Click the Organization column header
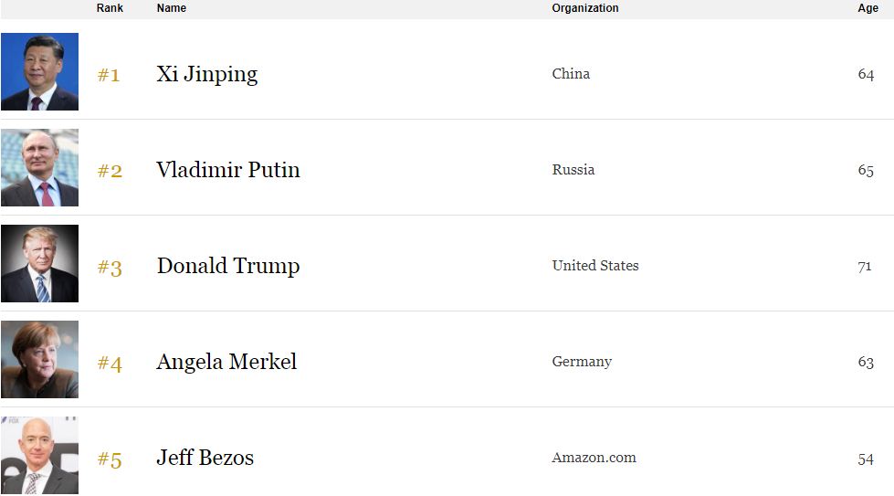Viewport: 894px width, 496px height. click(584, 8)
